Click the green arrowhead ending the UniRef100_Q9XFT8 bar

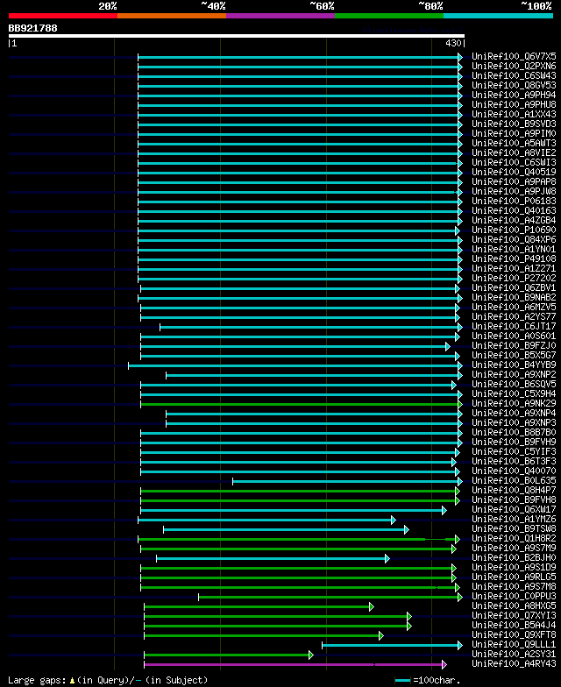(381, 636)
